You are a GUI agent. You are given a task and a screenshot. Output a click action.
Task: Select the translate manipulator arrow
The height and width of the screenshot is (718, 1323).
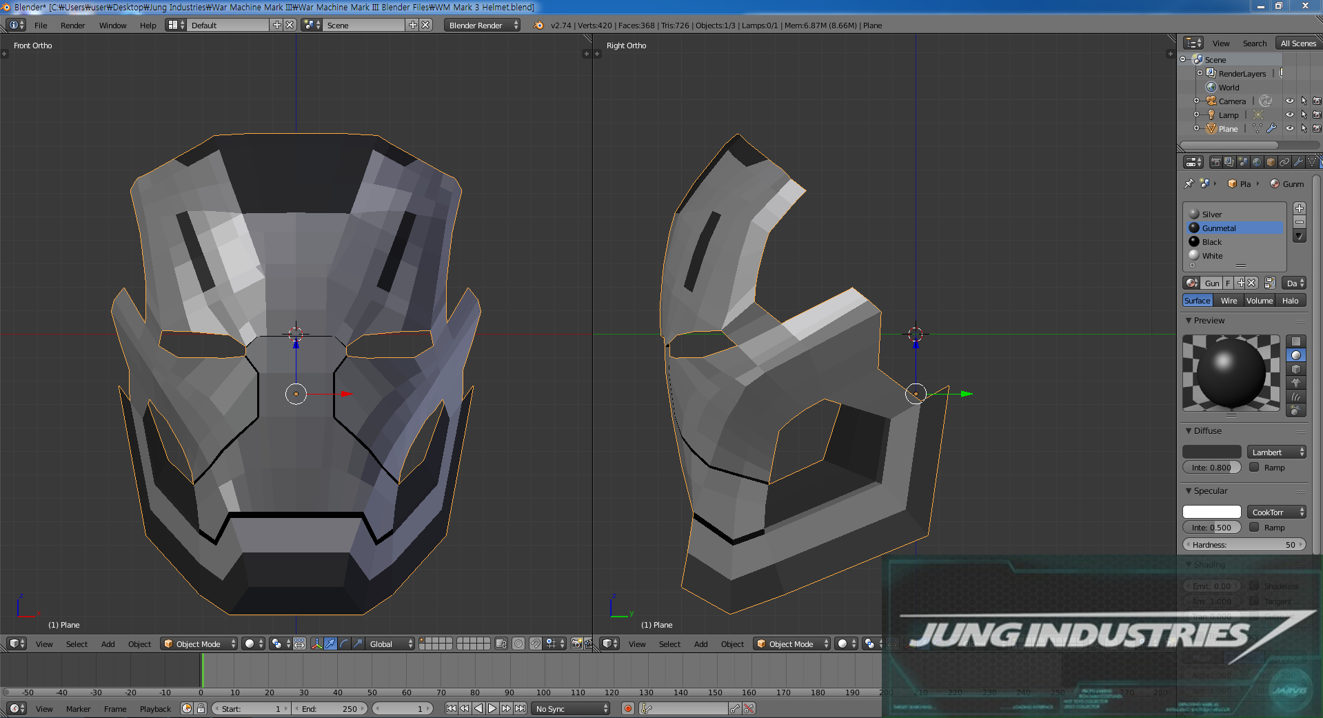[330, 644]
